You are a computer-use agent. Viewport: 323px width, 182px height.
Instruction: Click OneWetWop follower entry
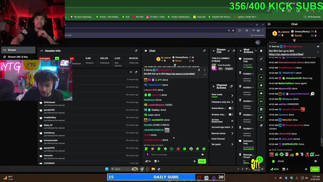click(90, 119)
